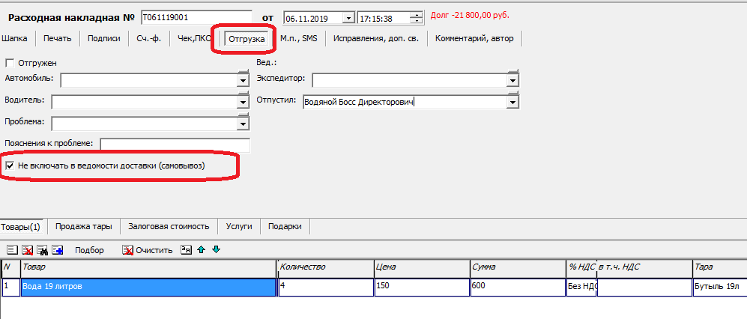Click the delete row icon with red cross
Viewport: 747px width, 319px height.
pyautogui.click(x=27, y=250)
